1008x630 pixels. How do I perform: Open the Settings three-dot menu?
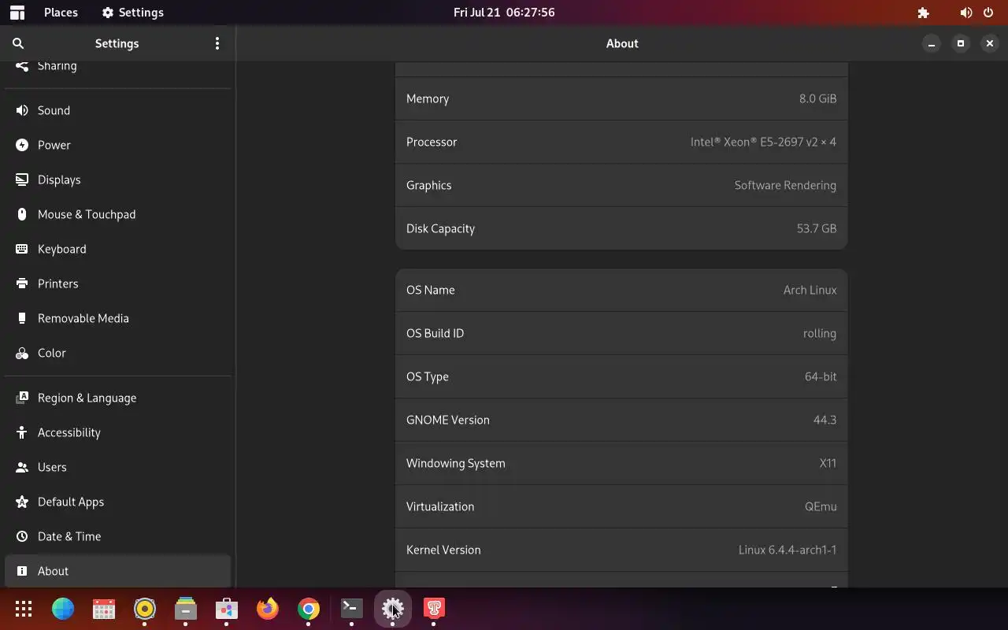pos(217,44)
